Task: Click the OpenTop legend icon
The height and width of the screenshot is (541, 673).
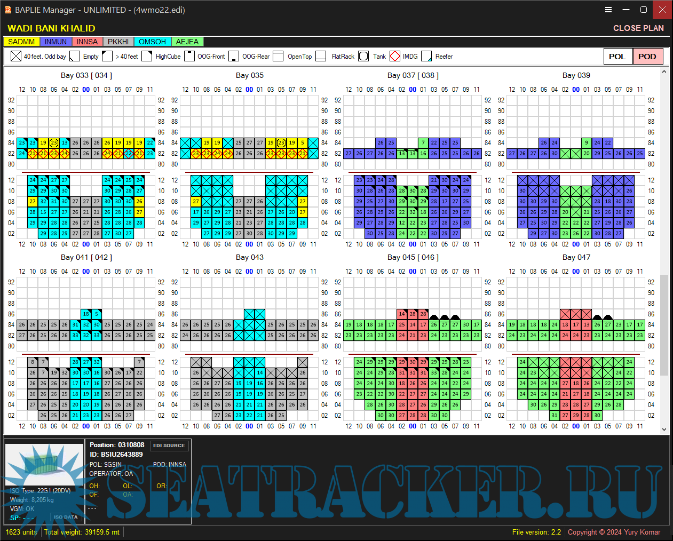Action: coord(278,56)
